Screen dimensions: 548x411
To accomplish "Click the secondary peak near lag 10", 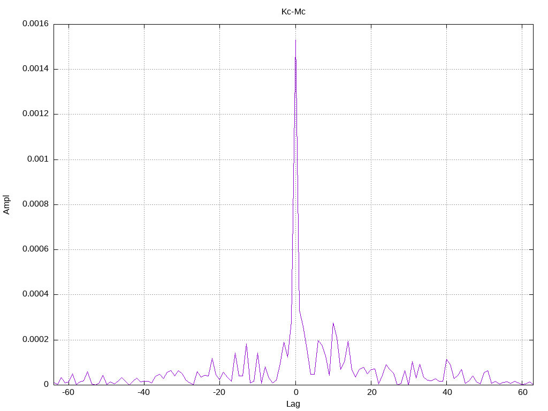I will [x=333, y=323].
